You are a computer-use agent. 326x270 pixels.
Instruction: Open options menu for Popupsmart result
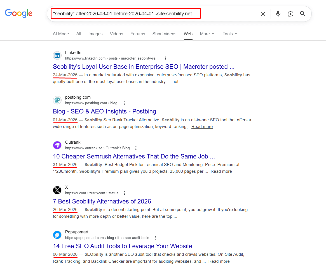click(x=155, y=238)
